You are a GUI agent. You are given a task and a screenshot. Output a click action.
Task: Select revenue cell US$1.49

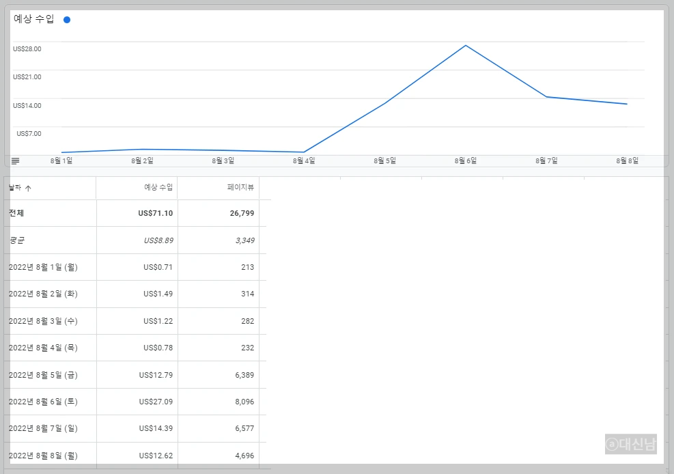(158, 294)
